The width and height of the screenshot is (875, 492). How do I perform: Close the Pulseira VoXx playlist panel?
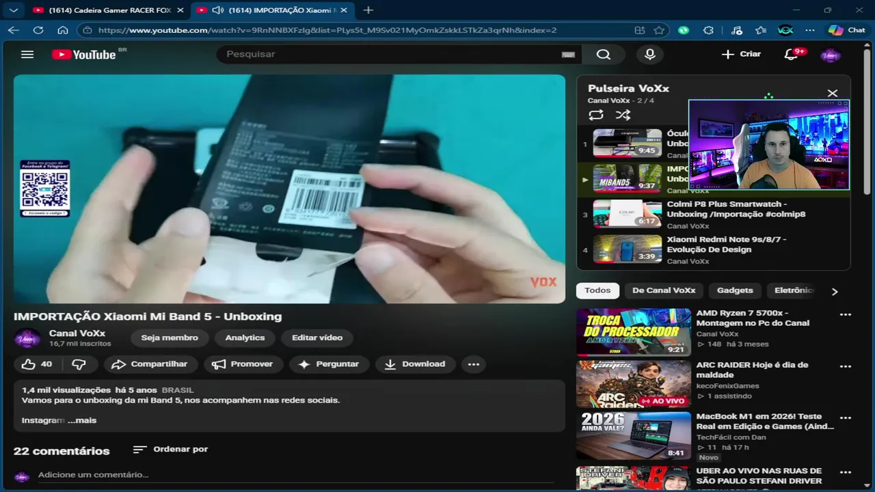[832, 93]
